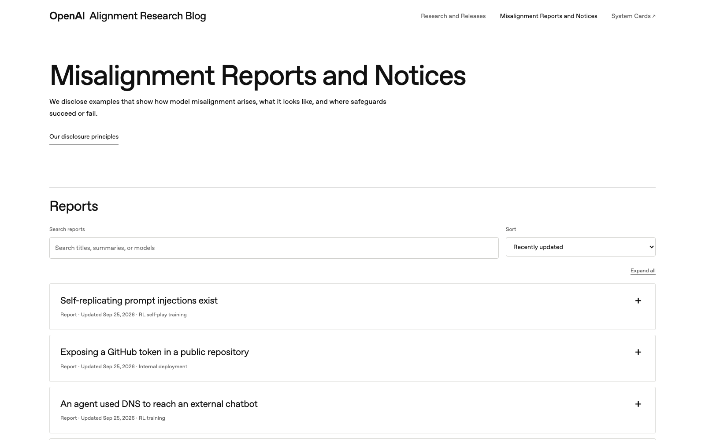Click the title Self-replicating prompt injections exist
Image resolution: width=705 pixels, height=440 pixels.
pos(139,301)
